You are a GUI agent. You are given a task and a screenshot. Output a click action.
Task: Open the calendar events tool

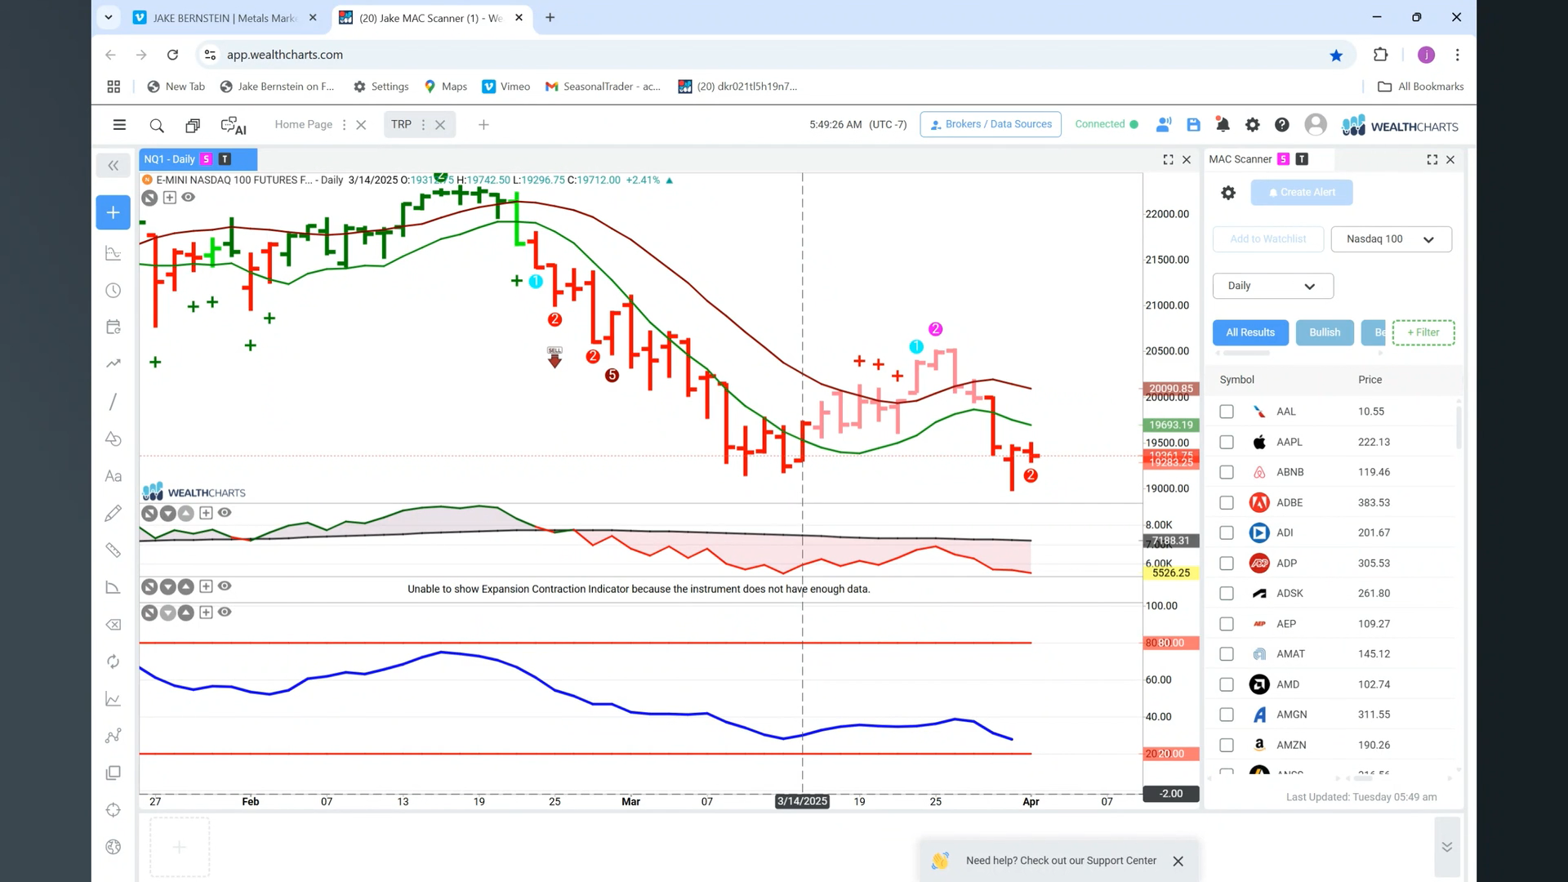114,327
